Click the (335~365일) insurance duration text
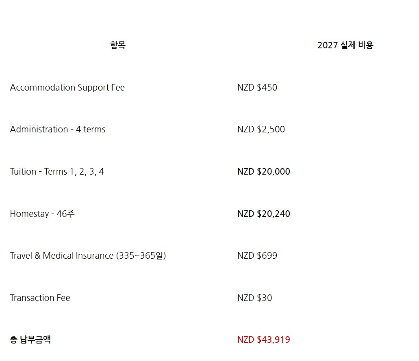Viewport: 419px width, 361px height. (141, 256)
